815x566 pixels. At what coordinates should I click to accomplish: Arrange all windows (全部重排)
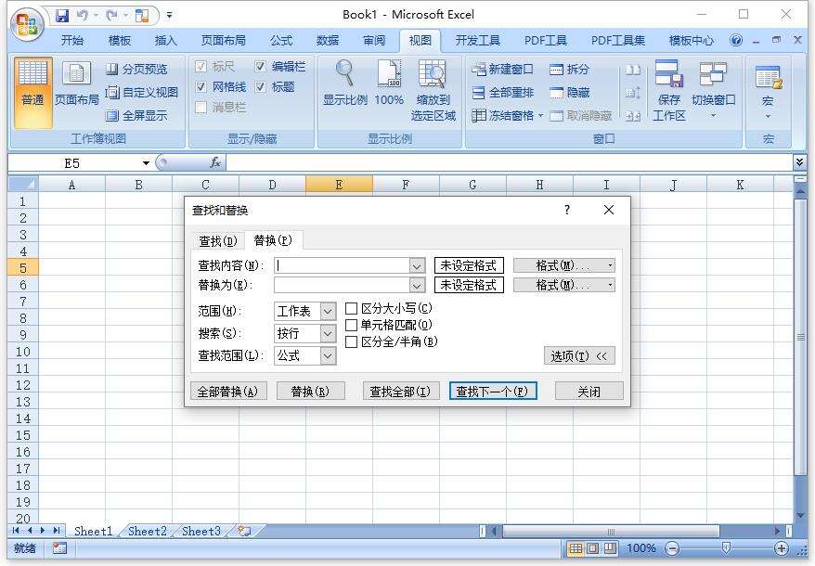503,93
